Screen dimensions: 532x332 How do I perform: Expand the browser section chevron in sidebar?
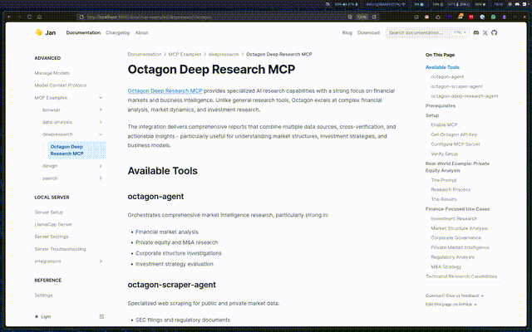coord(101,110)
